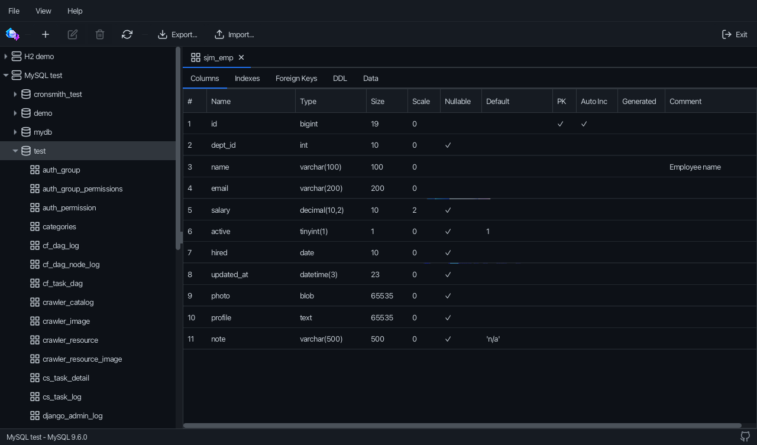Click the 'n/a' default value cell
Screen dimensions: 757x445
[493, 339]
